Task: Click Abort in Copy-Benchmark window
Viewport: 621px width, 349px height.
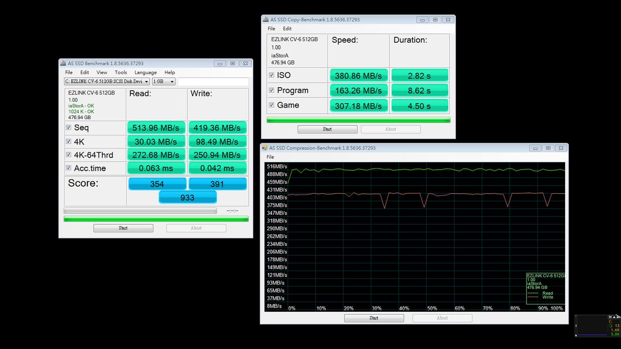Action: point(391,129)
